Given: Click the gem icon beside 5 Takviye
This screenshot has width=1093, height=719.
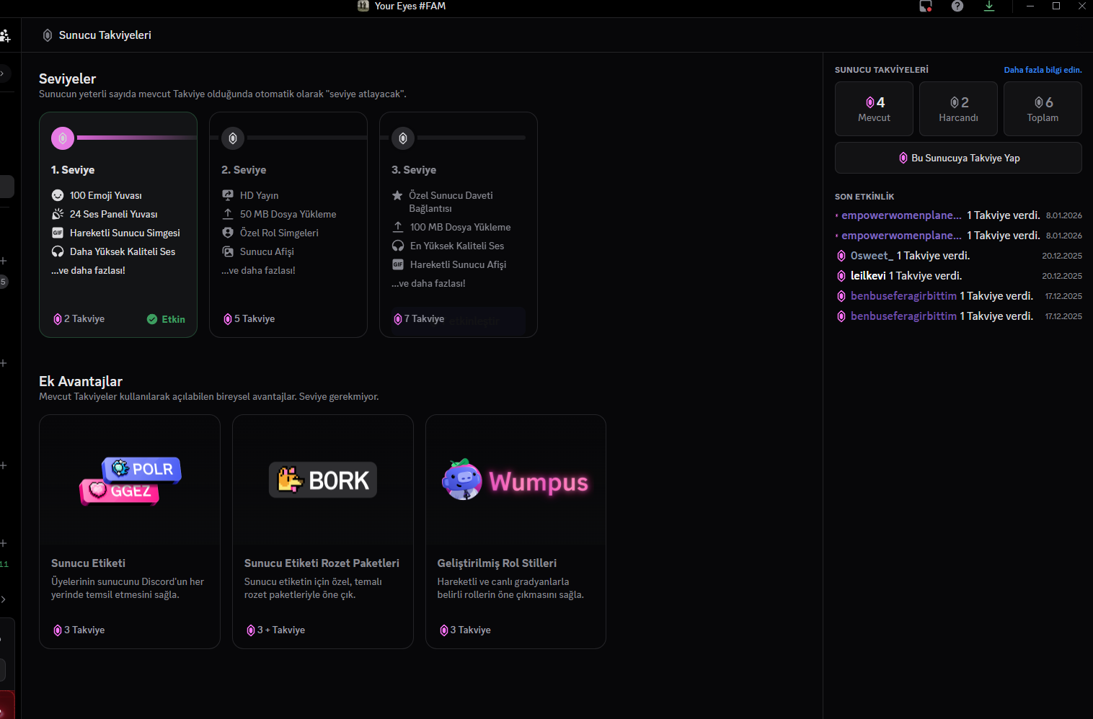Looking at the screenshot, I should click(x=228, y=319).
